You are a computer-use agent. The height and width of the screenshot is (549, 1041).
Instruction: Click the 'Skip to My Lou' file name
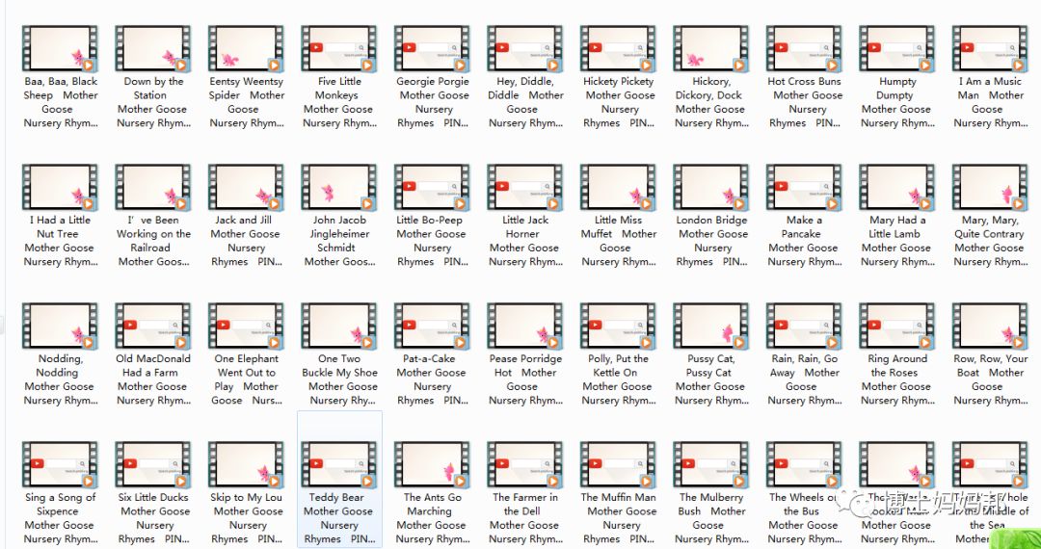247,497
